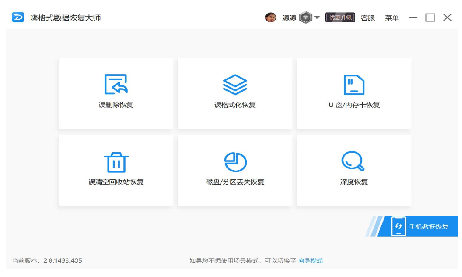Open the 菜单 menu
462x277 pixels.
point(392,18)
